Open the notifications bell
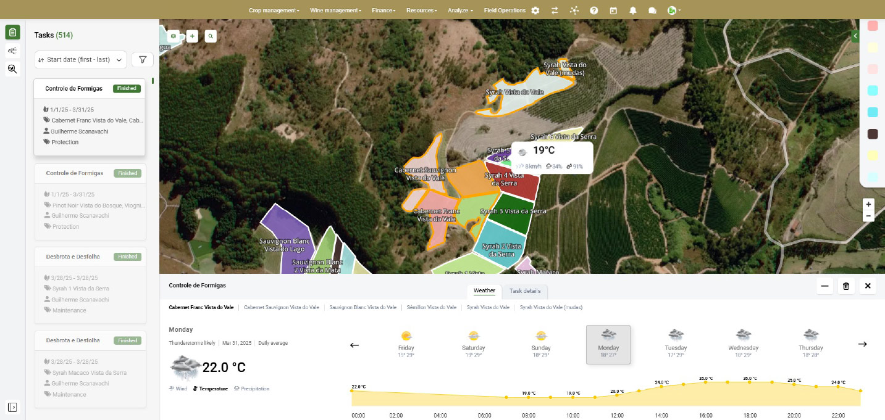Screen dimensions: 885x420 [633, 10]
